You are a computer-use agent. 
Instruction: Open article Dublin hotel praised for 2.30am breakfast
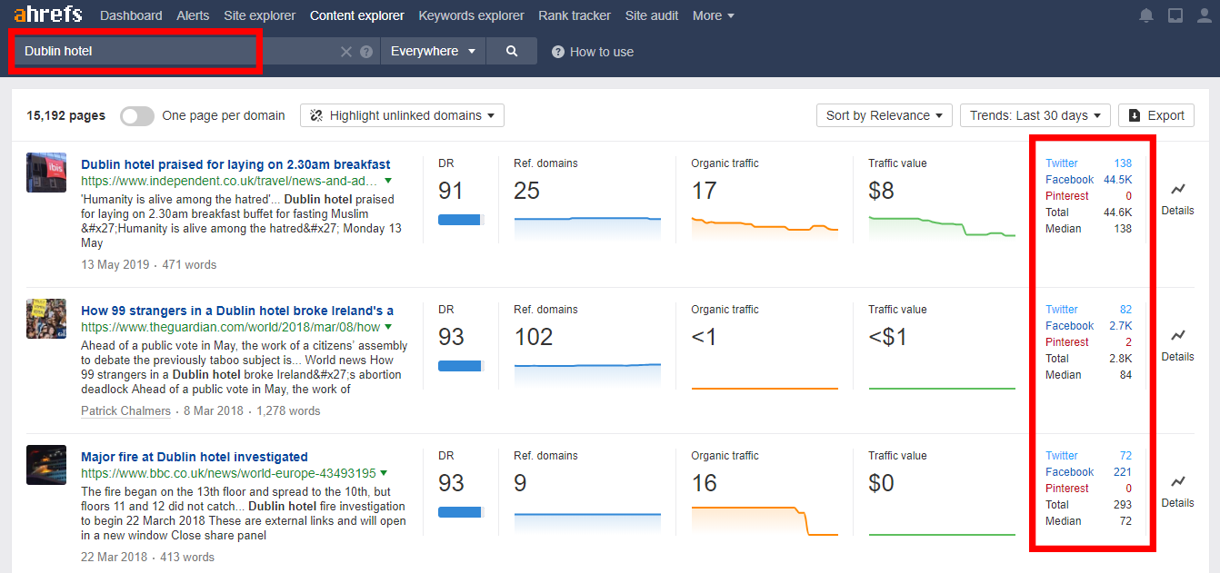click(235, 164)
